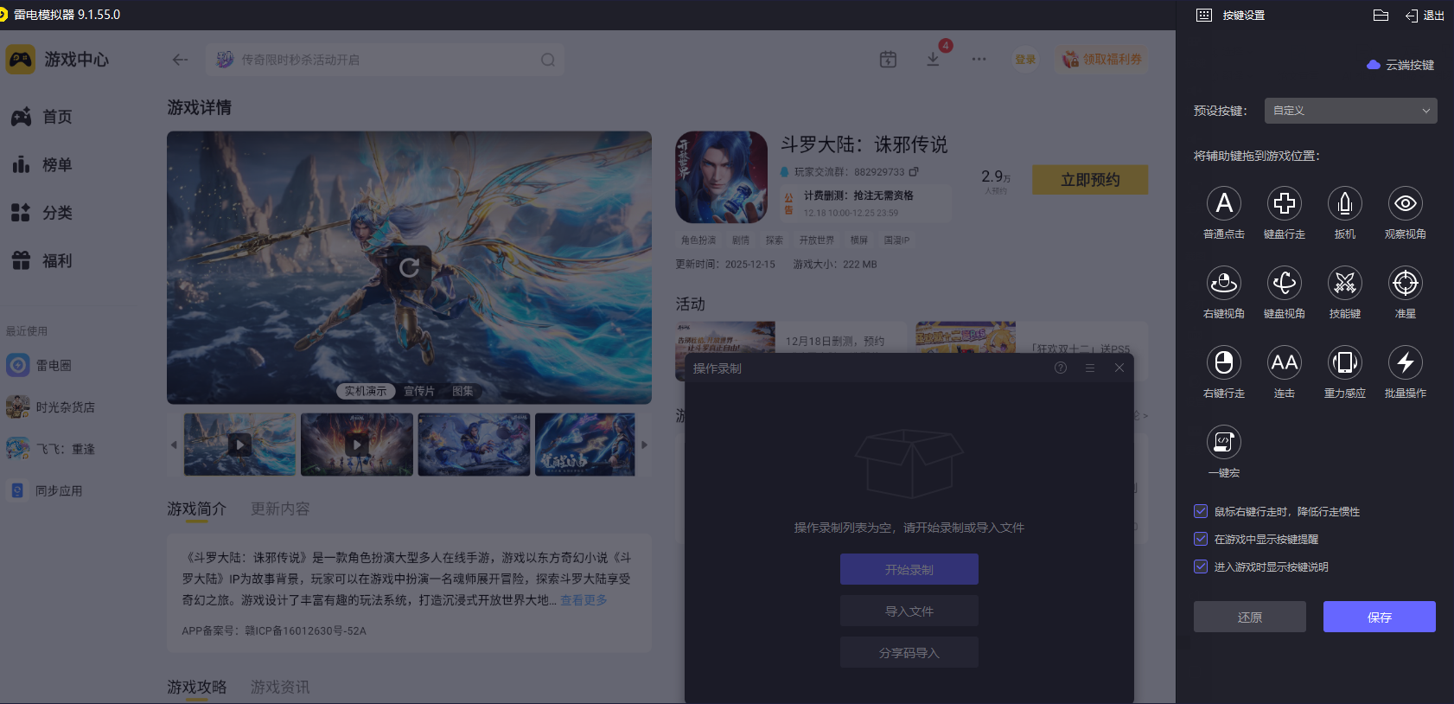Open recently used 雷电圈
The width and height of the screenshot is (1454, 704).
pyautogui.click(x=39, y=365)
